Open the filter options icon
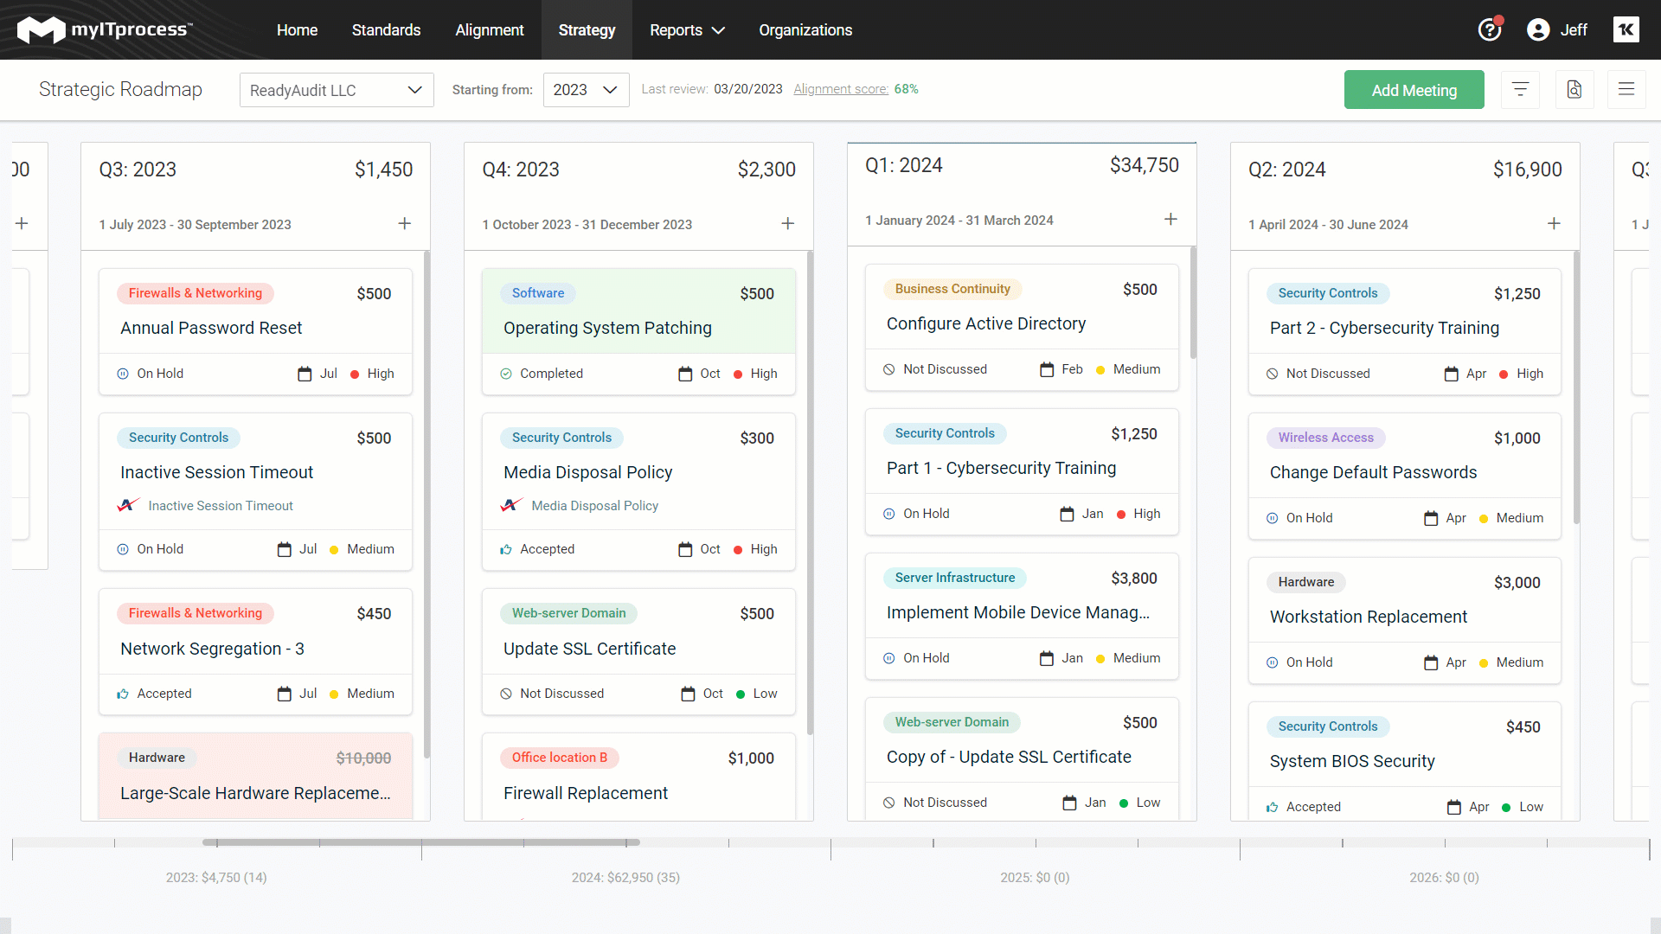 [1520, 89]
